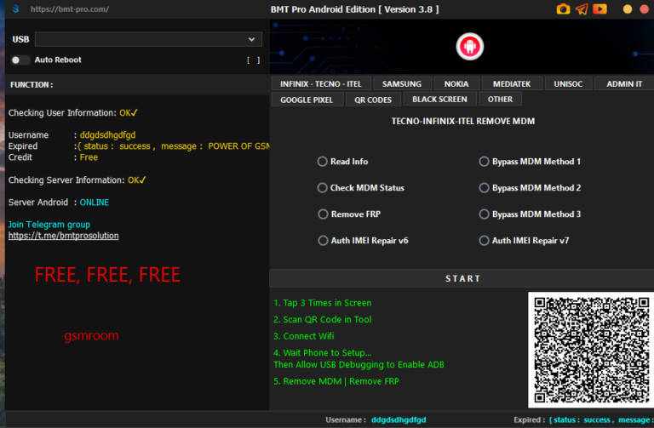Click the gsmroom red text
Screen dimensions: 654x428
tap(91, 335)
